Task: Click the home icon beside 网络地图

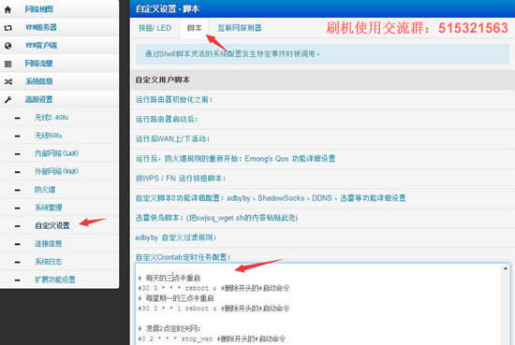Action: point(7,9)
